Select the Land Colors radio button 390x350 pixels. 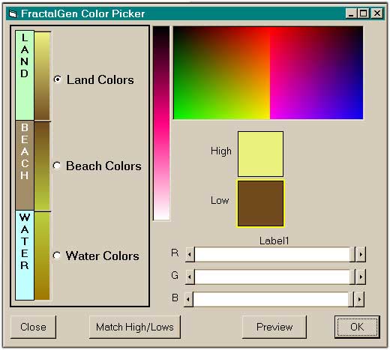pos(58,79)
